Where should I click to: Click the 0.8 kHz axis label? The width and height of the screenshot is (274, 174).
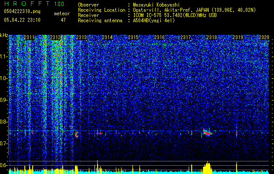click(x=3, y=122)
